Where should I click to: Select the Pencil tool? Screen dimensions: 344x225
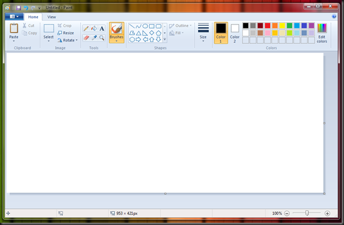(86, 28)
